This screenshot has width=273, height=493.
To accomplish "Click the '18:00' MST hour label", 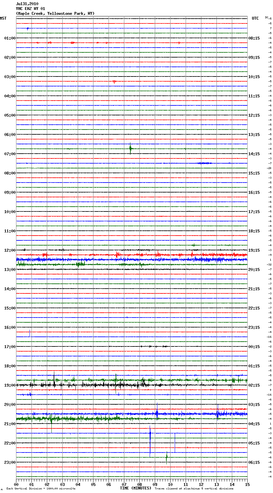I will pyautogui.click(x=10, y=366).
